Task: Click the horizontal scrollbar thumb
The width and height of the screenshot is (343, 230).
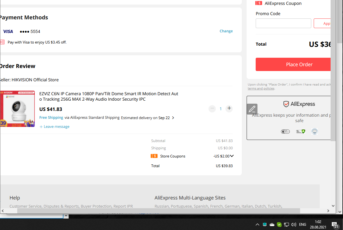Action: tap(159, 211)
